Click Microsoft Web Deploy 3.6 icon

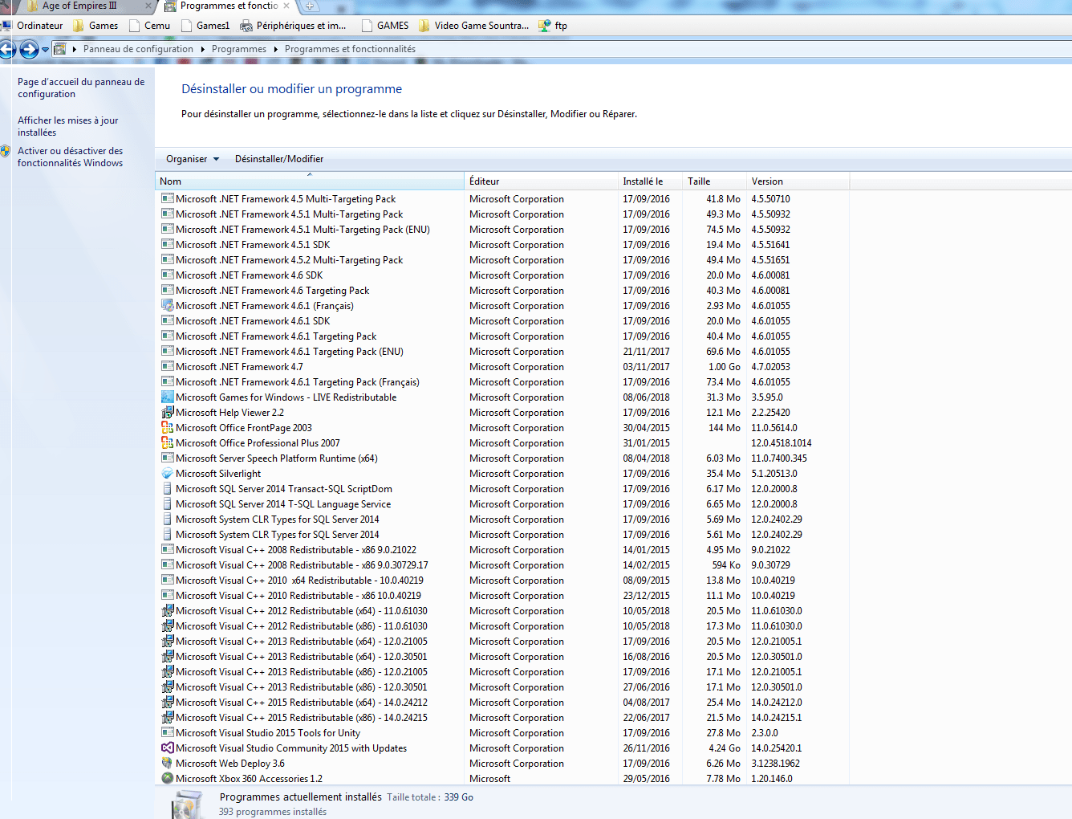pos(168,764)
